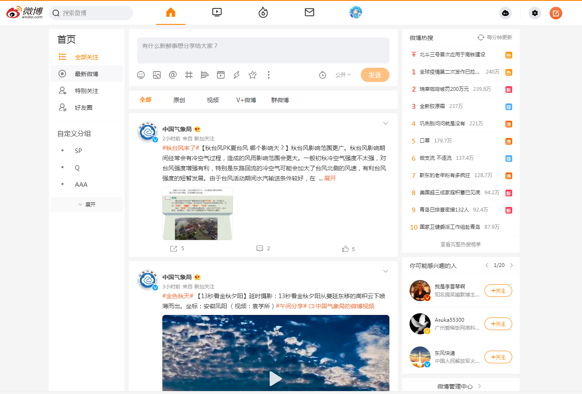Screen dimensions: 582x394
Task: Open the game controller icon
Action: pos(505,13)
